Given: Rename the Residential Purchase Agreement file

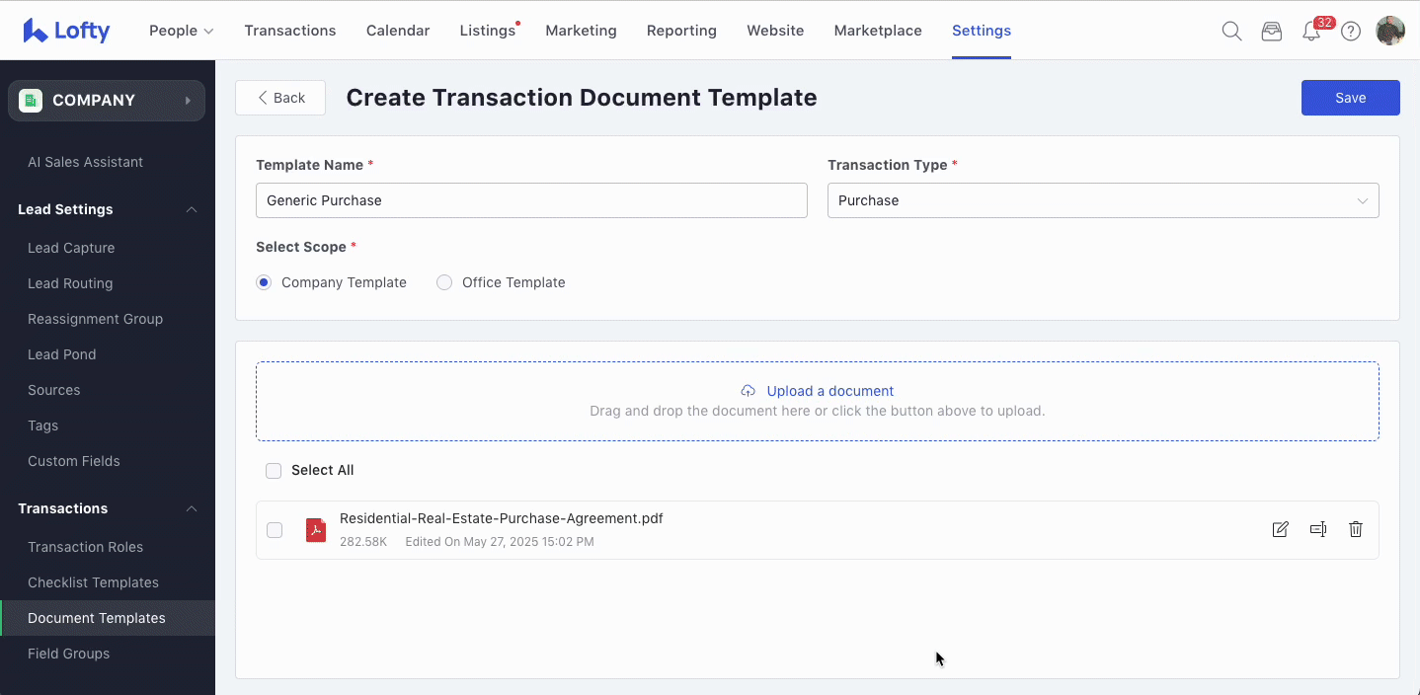Looking at the screenshot, I should [1318, 530].
